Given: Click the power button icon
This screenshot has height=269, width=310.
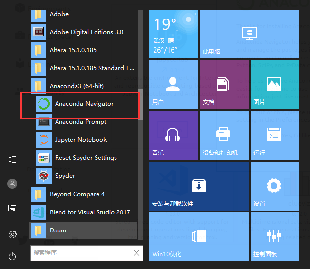Looking at the screenshot, I should coord(12,256).
